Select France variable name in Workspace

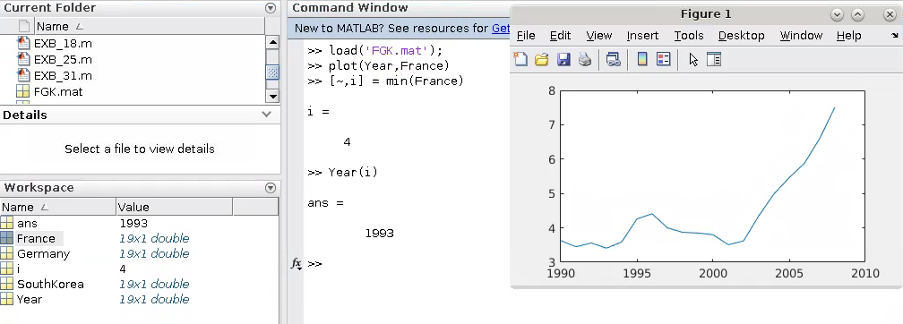click(x=36, y=238)
